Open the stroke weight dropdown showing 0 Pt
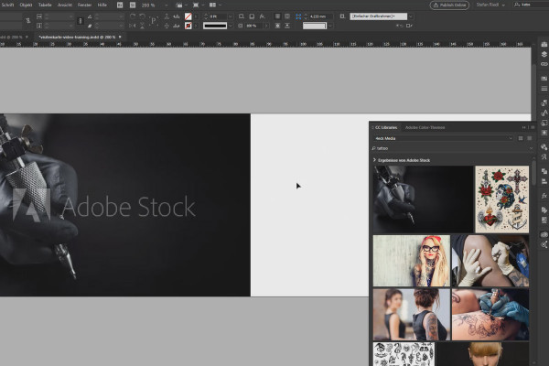This screenshot has height=366, width=549. pos(230,16)
